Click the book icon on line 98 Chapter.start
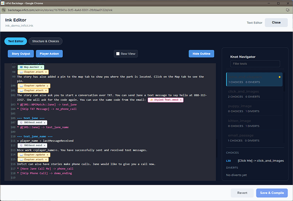Viewport: 293px width, 201px height. pos(22,72)
